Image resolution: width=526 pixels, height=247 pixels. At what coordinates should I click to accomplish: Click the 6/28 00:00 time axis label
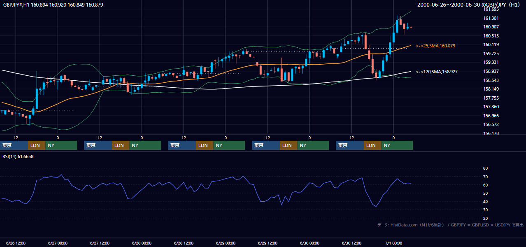pyautogui.click(x=142, y=243)
